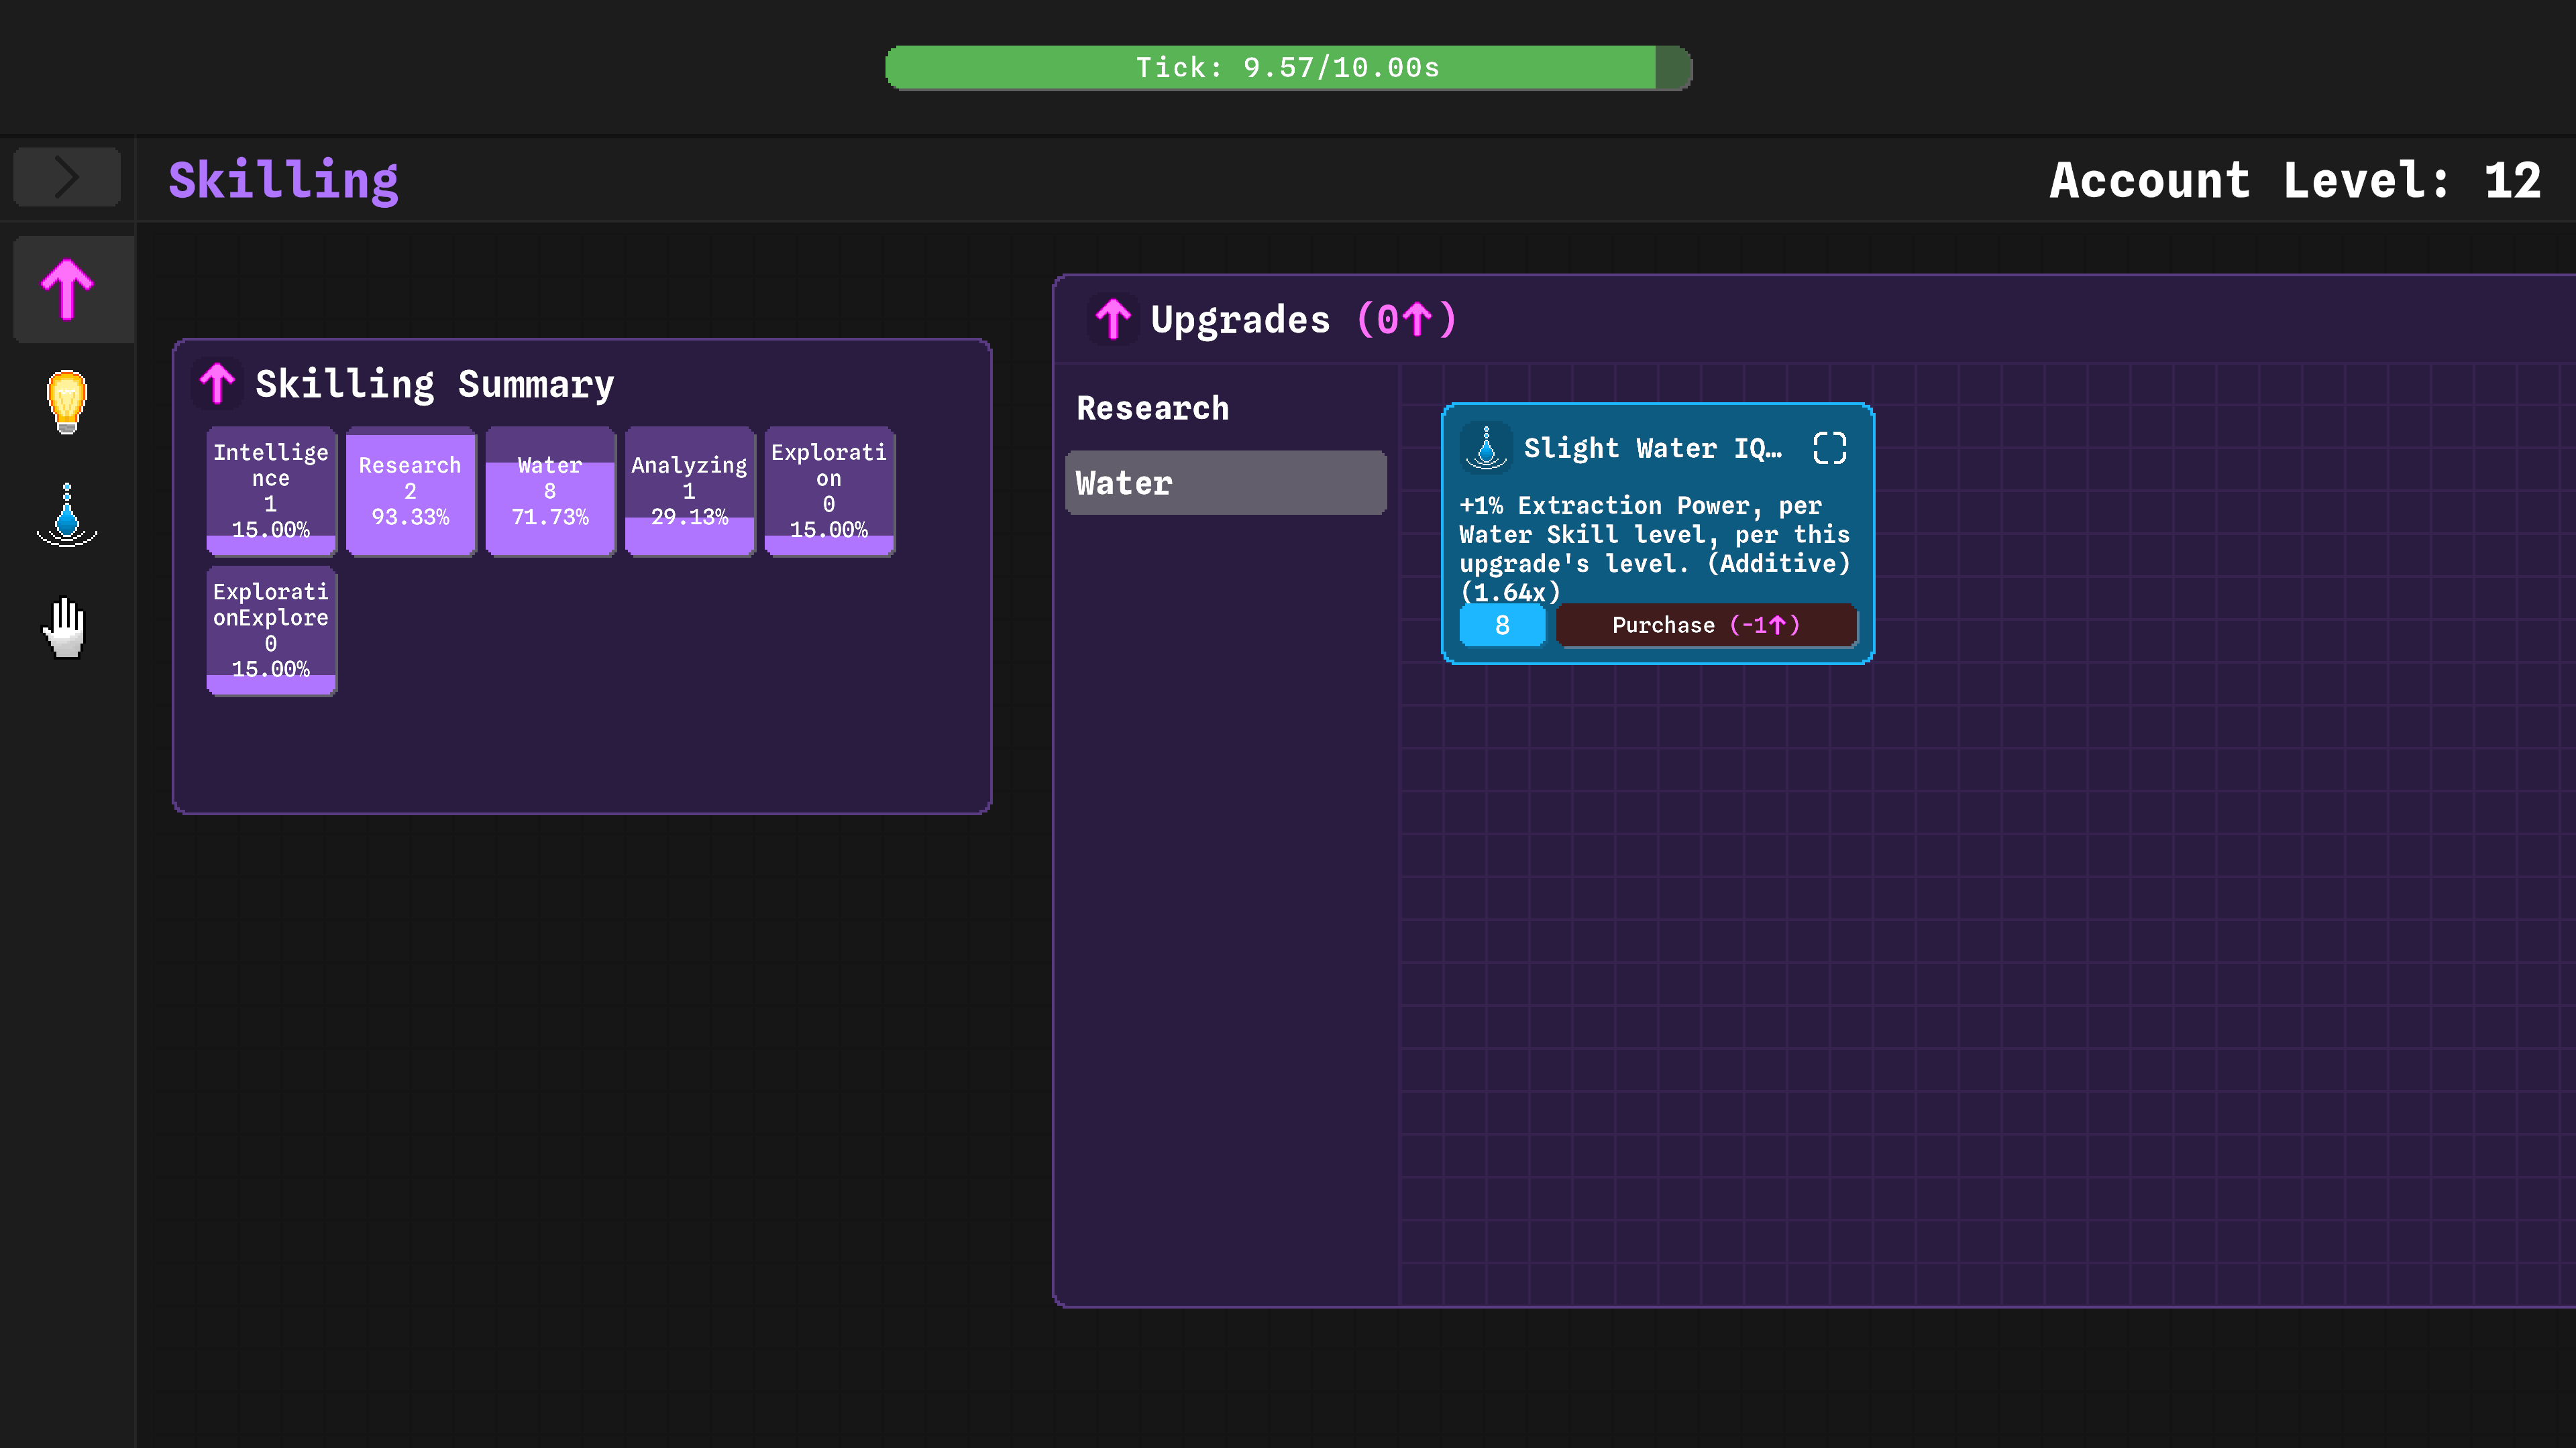This screenshot has height=1448, width=2576.
Task: Expand the Slight Water IQ card fullscreen
Action: coord(1829,448)
